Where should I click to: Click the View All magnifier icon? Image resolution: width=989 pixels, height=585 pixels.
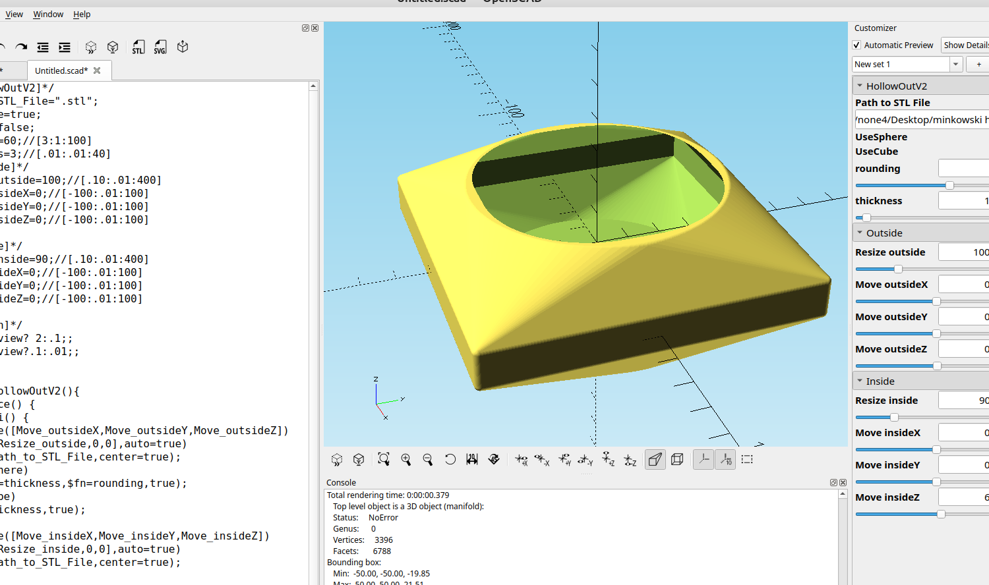[384, 460]
